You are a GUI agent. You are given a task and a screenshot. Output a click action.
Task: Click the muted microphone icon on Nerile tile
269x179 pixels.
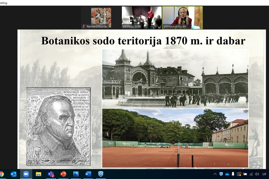[x=84, y=26]
